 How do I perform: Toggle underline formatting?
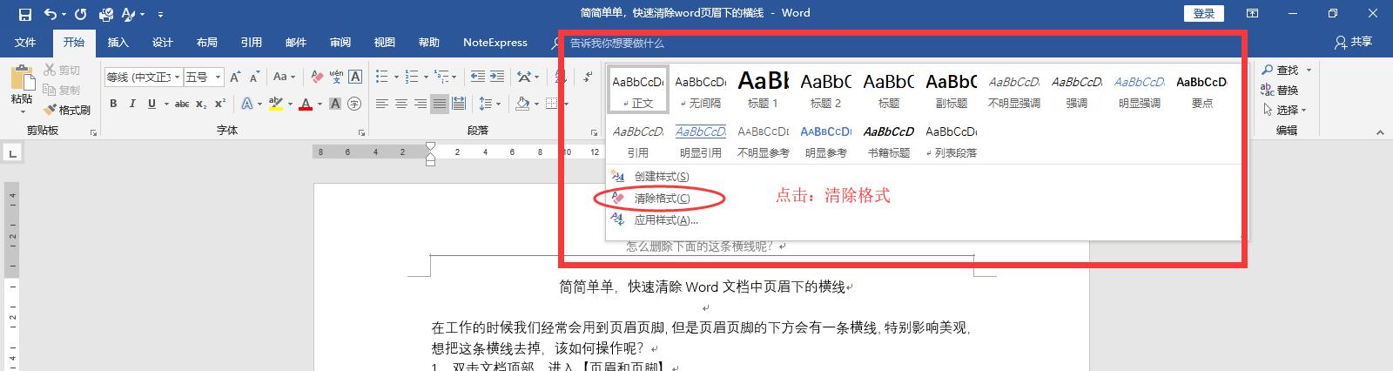point(151,104)
